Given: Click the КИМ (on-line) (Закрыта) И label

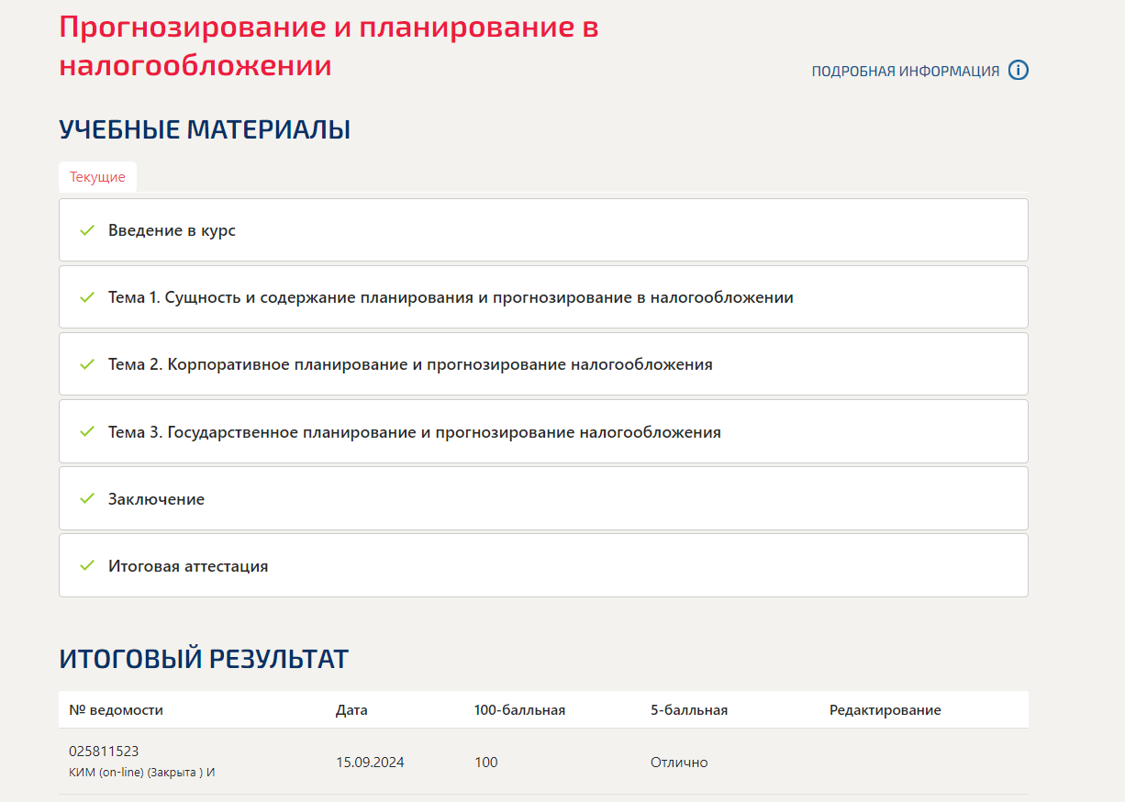Looking at the screenshot, I should point(142,773).
